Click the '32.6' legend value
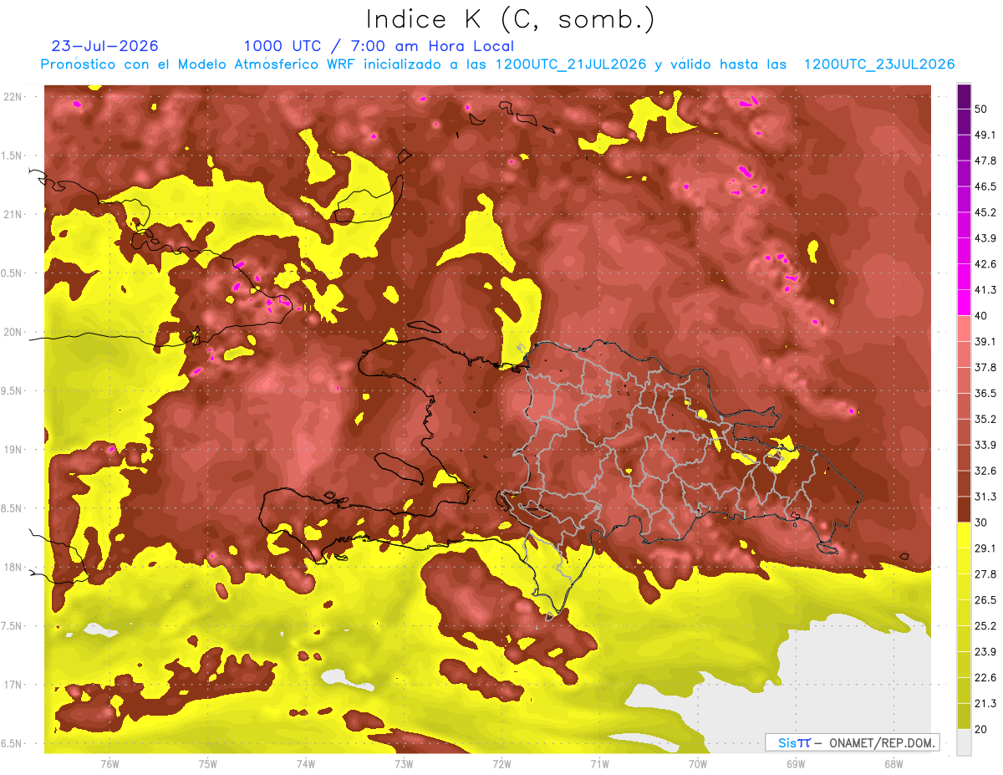 [x=985, y=471]
